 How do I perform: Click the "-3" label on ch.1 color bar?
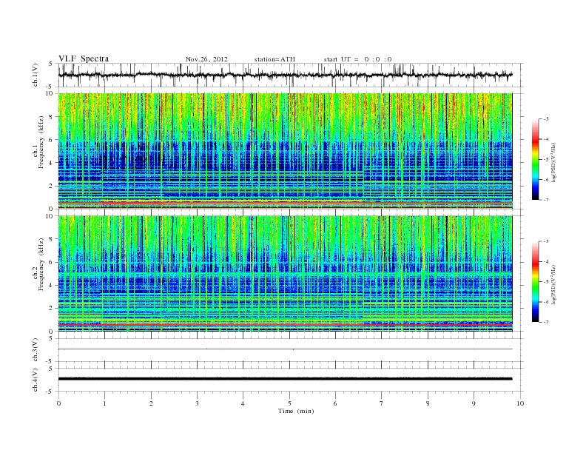[x=546, y=119]
